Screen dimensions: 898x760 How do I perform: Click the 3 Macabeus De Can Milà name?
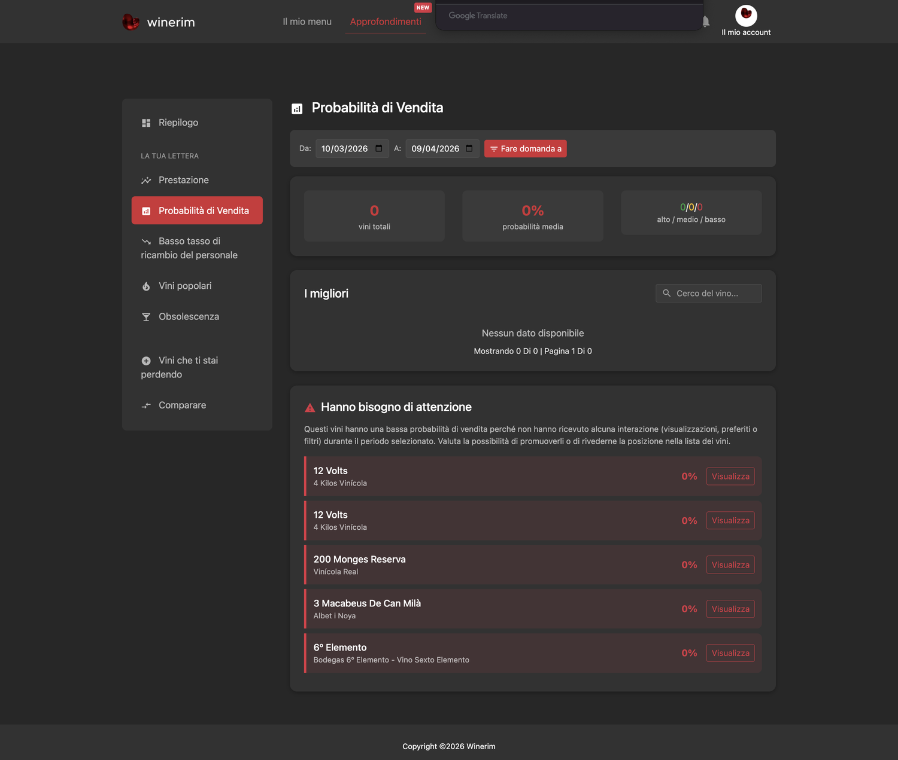tap(367, 604)
